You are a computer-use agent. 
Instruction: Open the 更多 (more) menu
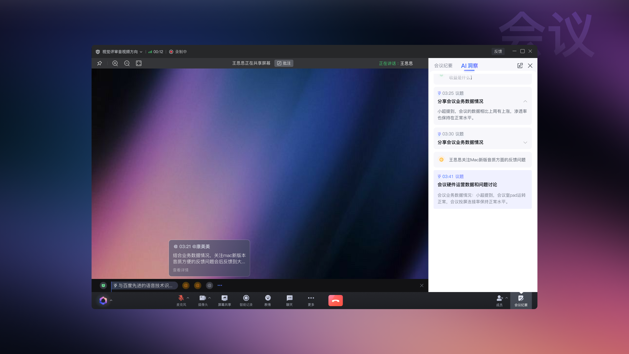(x=311, y=300)
